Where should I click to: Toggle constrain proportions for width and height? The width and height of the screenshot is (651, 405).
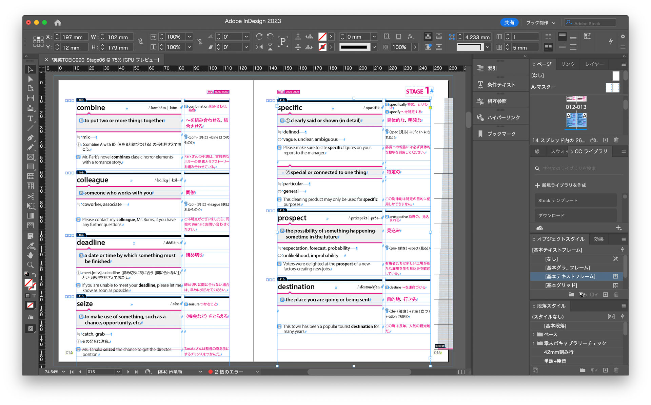(141, 42)
